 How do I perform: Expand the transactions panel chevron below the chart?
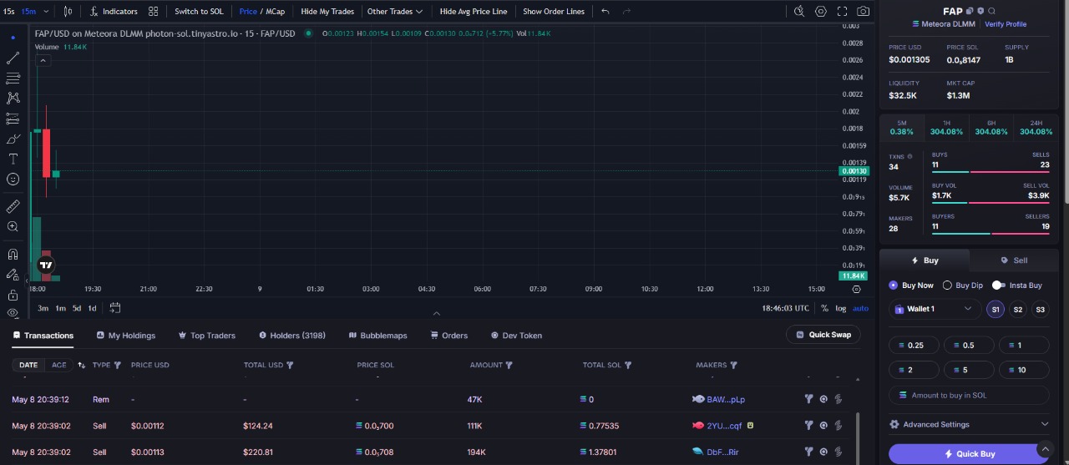[436, 314]
